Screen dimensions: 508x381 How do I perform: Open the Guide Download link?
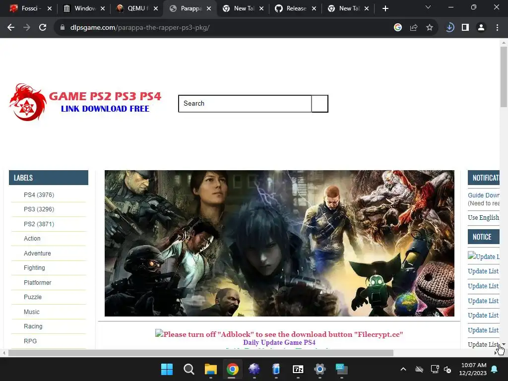pos(483,195)
